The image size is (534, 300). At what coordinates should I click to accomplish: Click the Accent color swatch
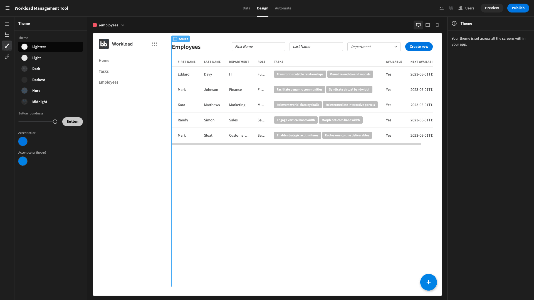tap(23, 141)
